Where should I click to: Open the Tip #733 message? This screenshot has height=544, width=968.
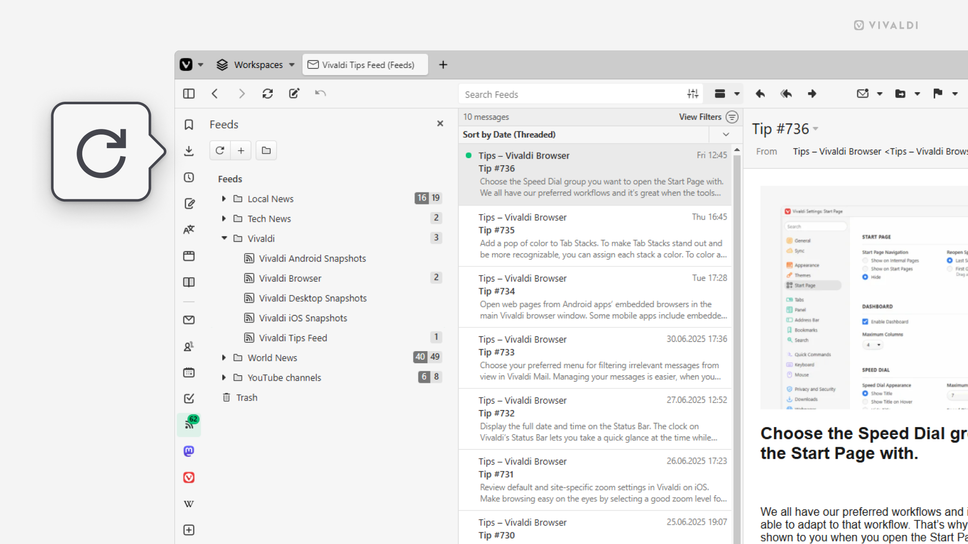click(x=595, y=358)
